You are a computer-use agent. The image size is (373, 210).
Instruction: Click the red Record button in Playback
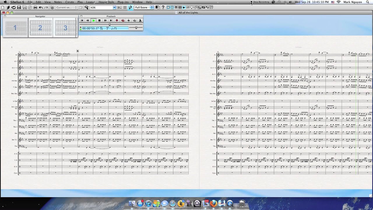[x=117, y=20]
